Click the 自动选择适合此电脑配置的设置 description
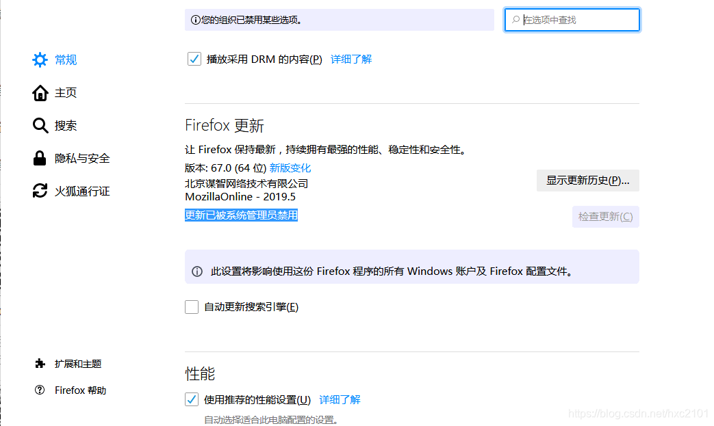Image resolution: width=714 pixels, height=426 pixels. [x=271, y=420]
